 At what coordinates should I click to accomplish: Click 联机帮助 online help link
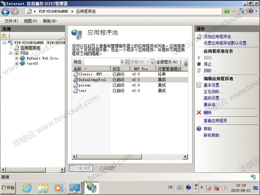[x=211, y=135]
